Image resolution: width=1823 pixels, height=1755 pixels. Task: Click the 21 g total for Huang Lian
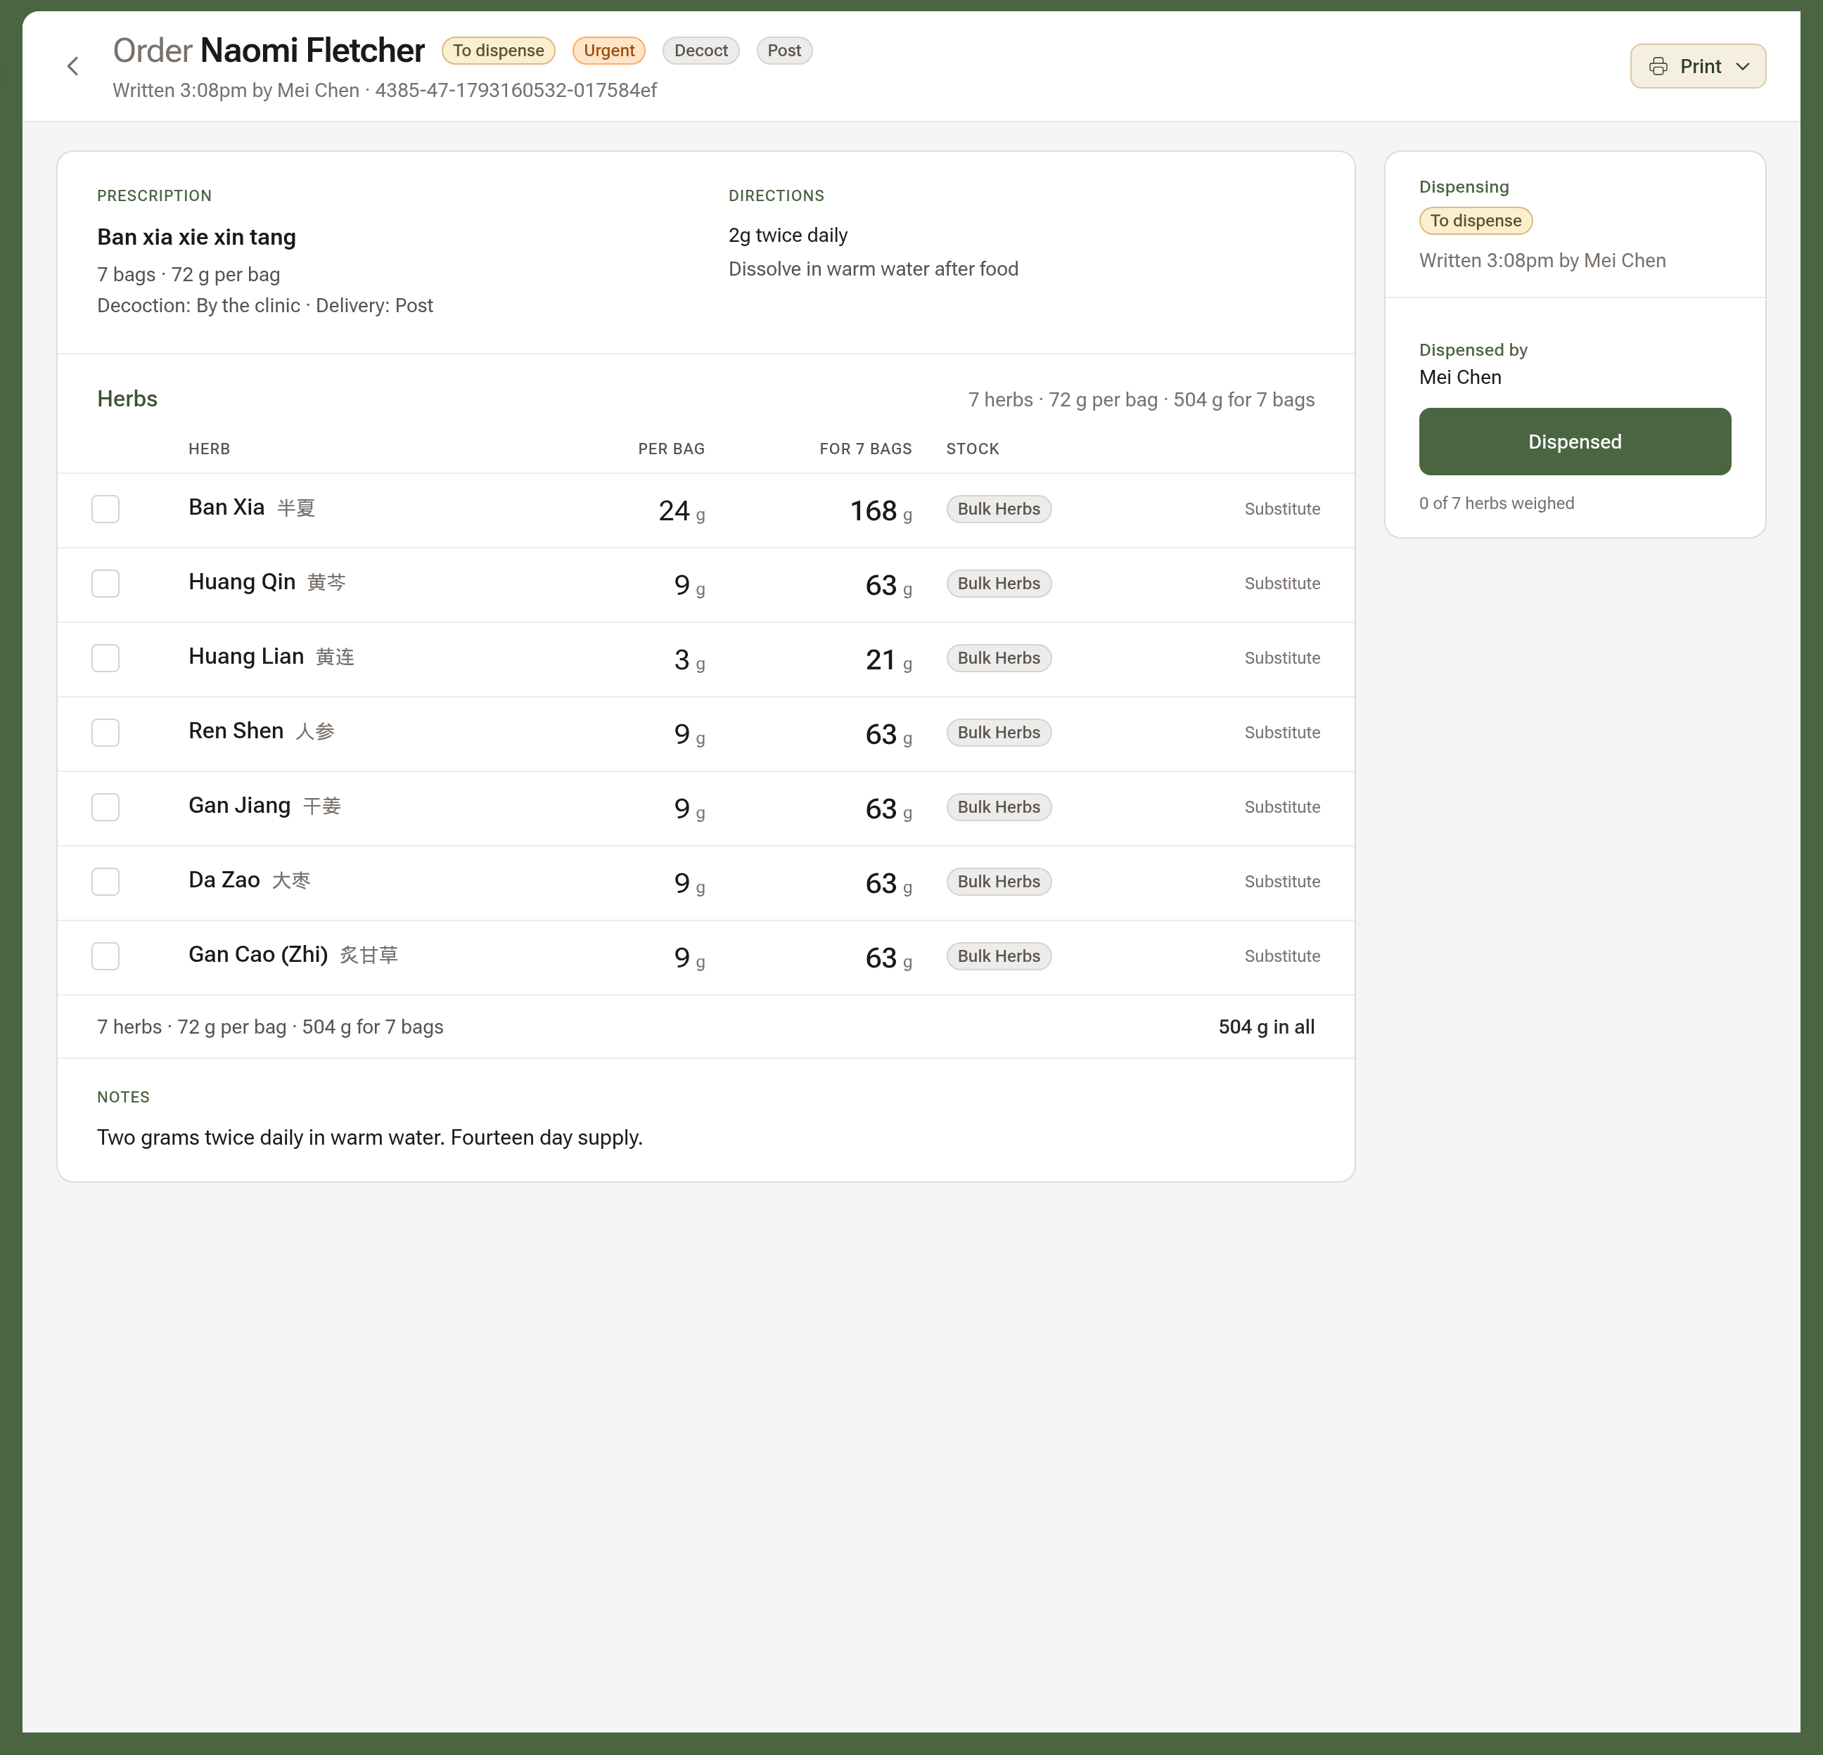tap(888, 660)
